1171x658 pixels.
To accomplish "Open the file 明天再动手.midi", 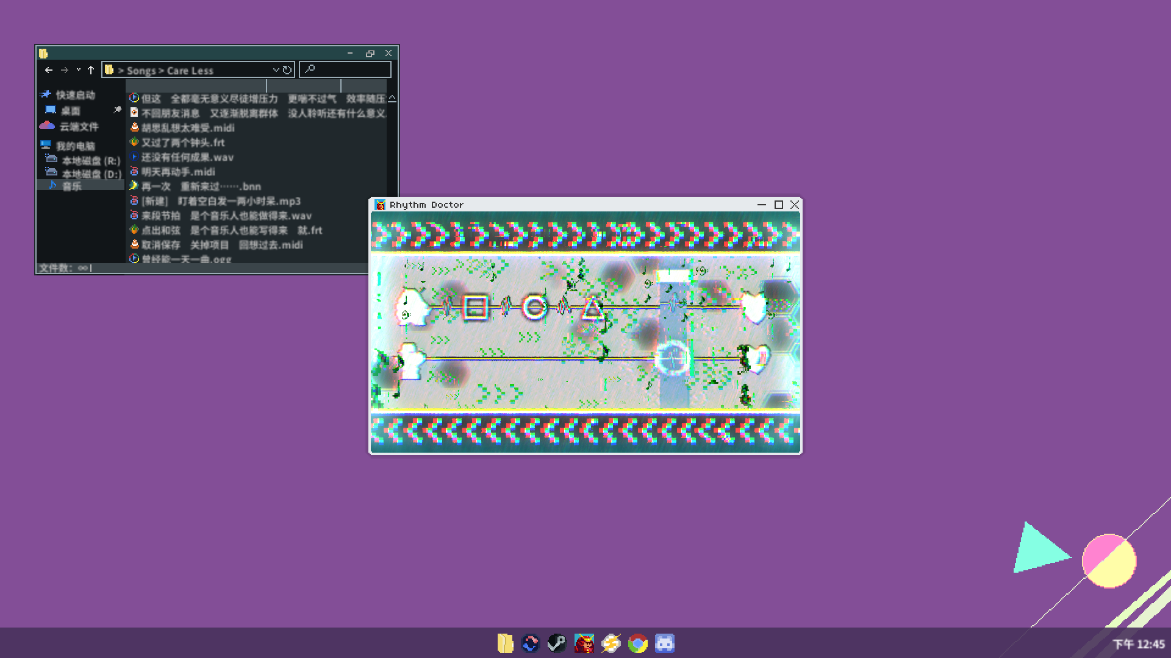I will pyautogui.click(x=178, y=172).
